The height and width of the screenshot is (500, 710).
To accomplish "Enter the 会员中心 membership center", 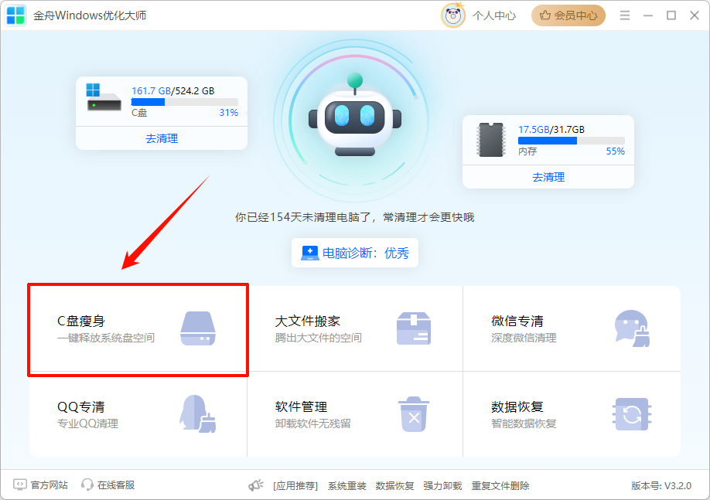I will tap(568, 15).
